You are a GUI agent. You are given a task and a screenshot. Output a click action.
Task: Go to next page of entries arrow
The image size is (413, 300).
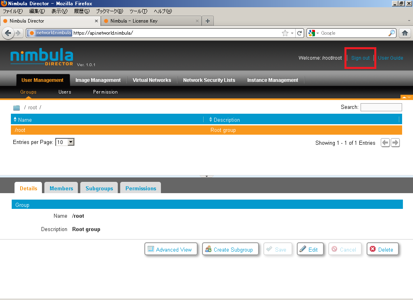coord(395,143)
